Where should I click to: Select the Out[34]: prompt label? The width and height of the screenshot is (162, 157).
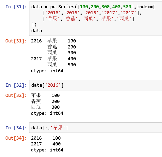click(x=16, y=138)
